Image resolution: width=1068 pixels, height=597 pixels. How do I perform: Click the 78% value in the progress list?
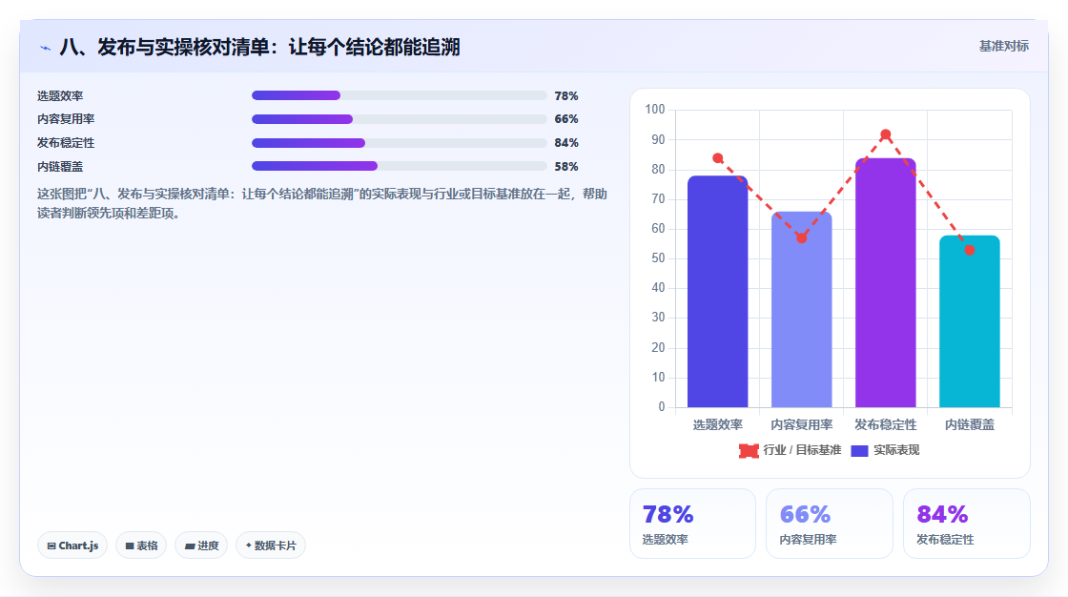(566, 96)
